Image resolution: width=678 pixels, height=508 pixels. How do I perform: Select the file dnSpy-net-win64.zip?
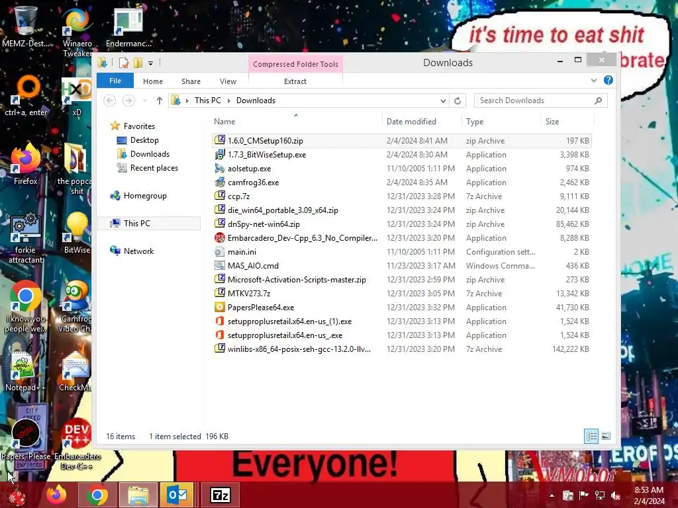(x=402, y=224)
